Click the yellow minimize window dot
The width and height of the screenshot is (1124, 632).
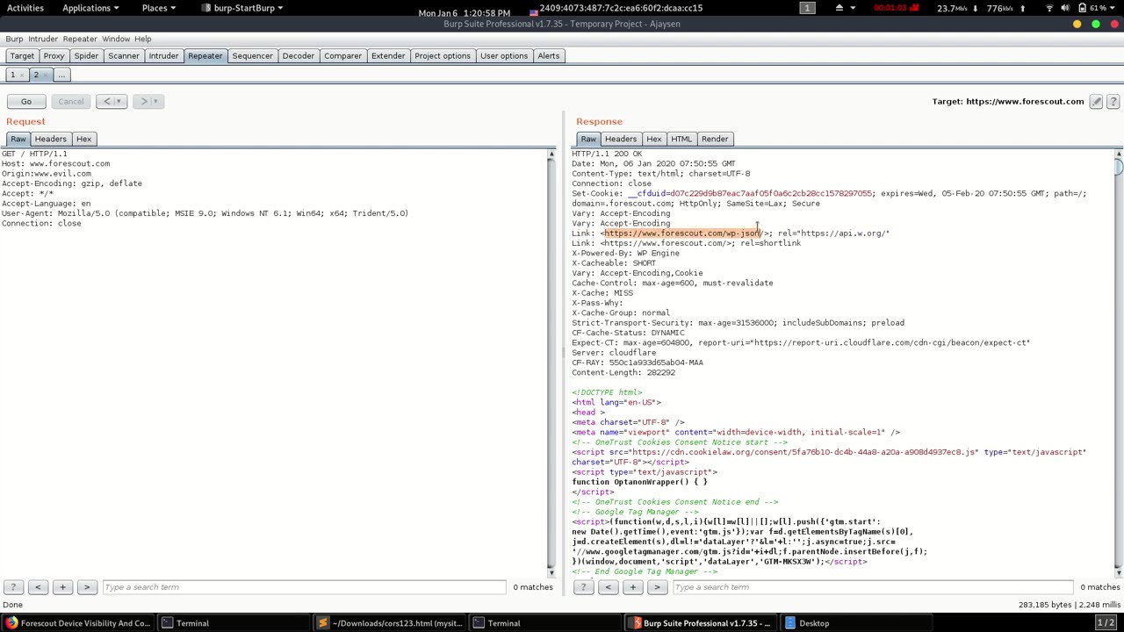tap(1077, 25)
